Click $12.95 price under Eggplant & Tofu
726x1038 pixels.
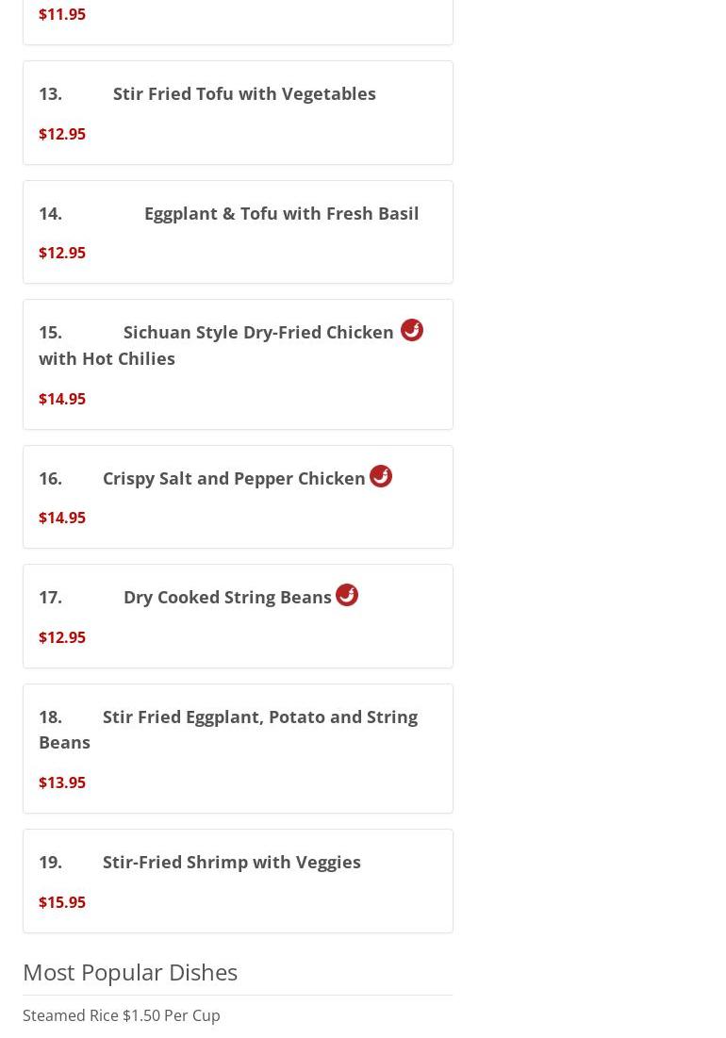point(62,253)
